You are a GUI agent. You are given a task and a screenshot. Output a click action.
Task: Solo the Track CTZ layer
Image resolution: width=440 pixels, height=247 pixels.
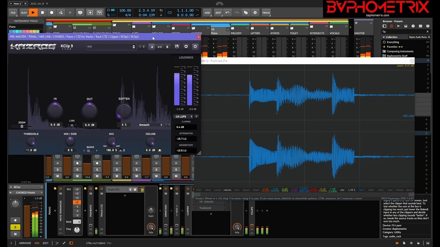(130, 189)
